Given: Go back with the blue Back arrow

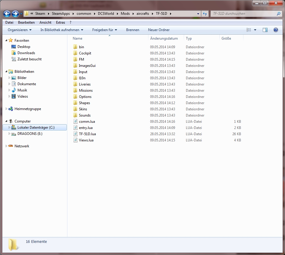Looking at the screenshot, I should pos(7,14).
